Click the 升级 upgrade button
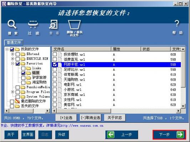 62,135
